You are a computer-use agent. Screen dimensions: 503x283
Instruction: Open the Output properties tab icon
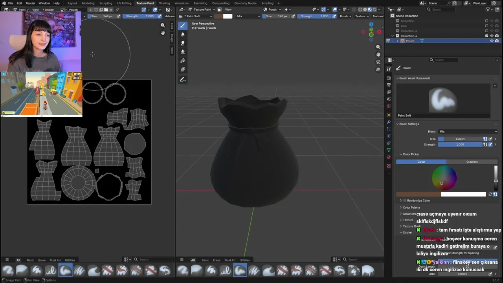[x=389, y=85]
